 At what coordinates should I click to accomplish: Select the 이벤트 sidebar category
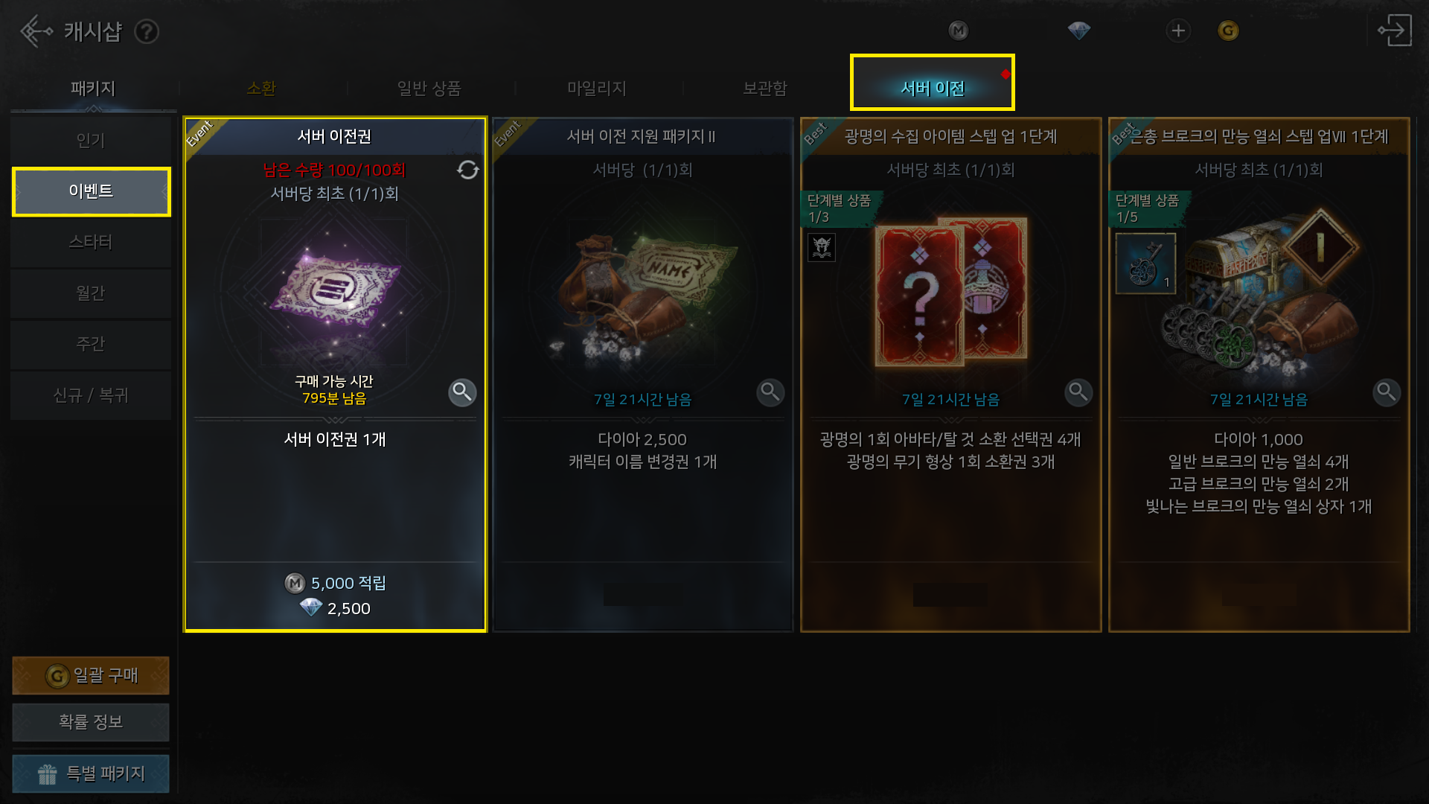point(92,191)
